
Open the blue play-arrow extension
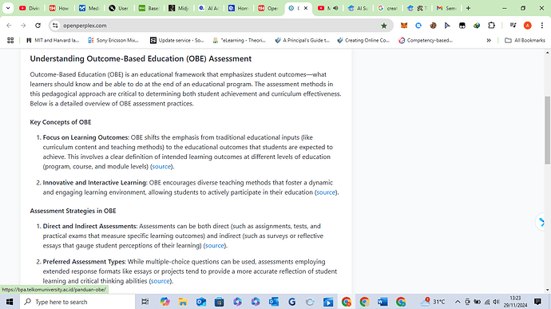[447, 26]
